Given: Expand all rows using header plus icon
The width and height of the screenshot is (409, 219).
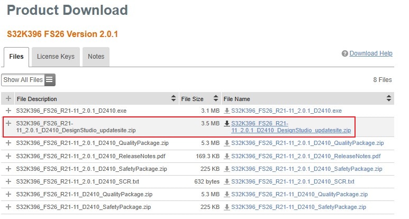Looking at the screenshot, I should (8, 98).
